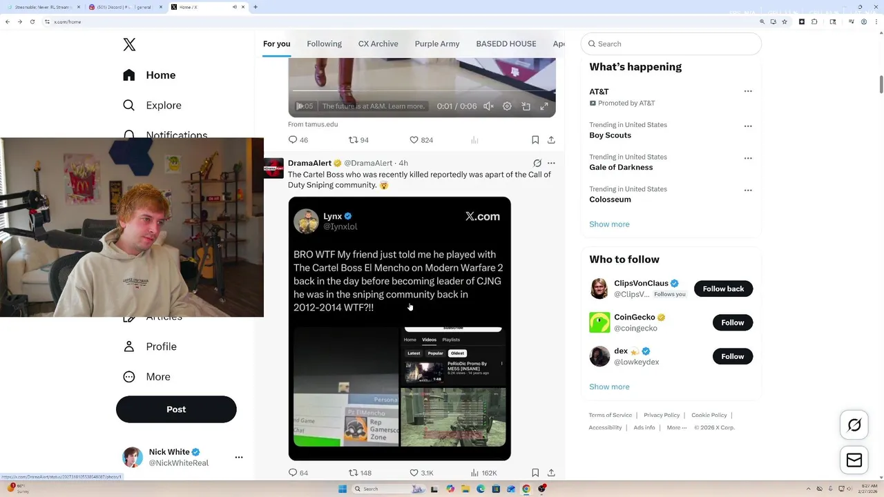This screenshot has height=497, width=884.
Task: Follow back ClipsVonClaus
Action: coord(723,289)
